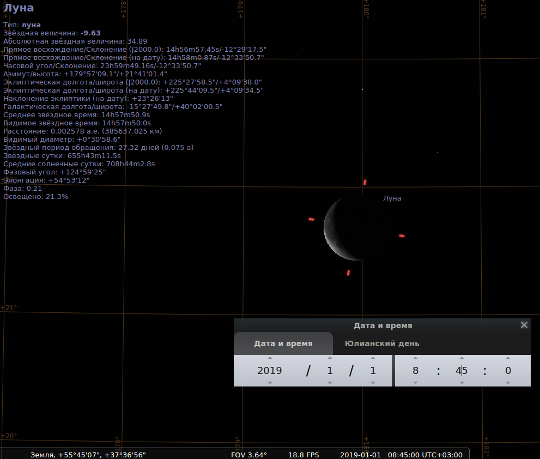This screenshot has height=459, width=540.
Task: Click the date and time in status bar
Action: coord(401,455)
